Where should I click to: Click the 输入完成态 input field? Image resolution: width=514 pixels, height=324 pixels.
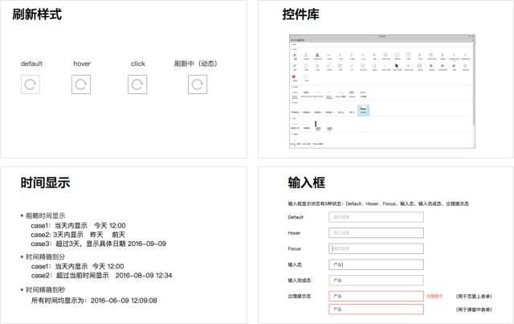tap(375, 280)
